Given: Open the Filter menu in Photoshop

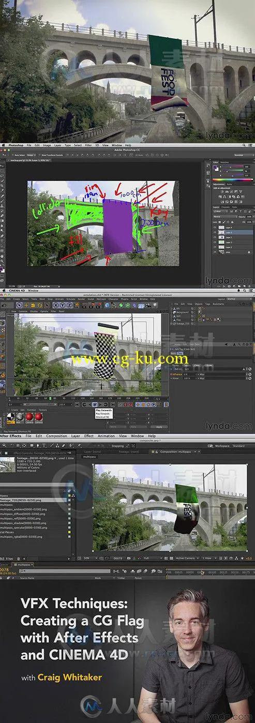Looking at the screenshot, I should [x=87, y=145].
